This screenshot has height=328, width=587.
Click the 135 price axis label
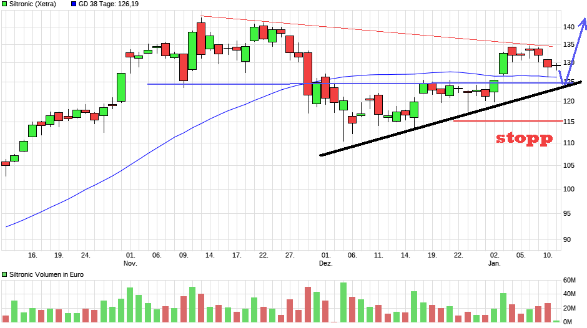[x=569, y=45]
